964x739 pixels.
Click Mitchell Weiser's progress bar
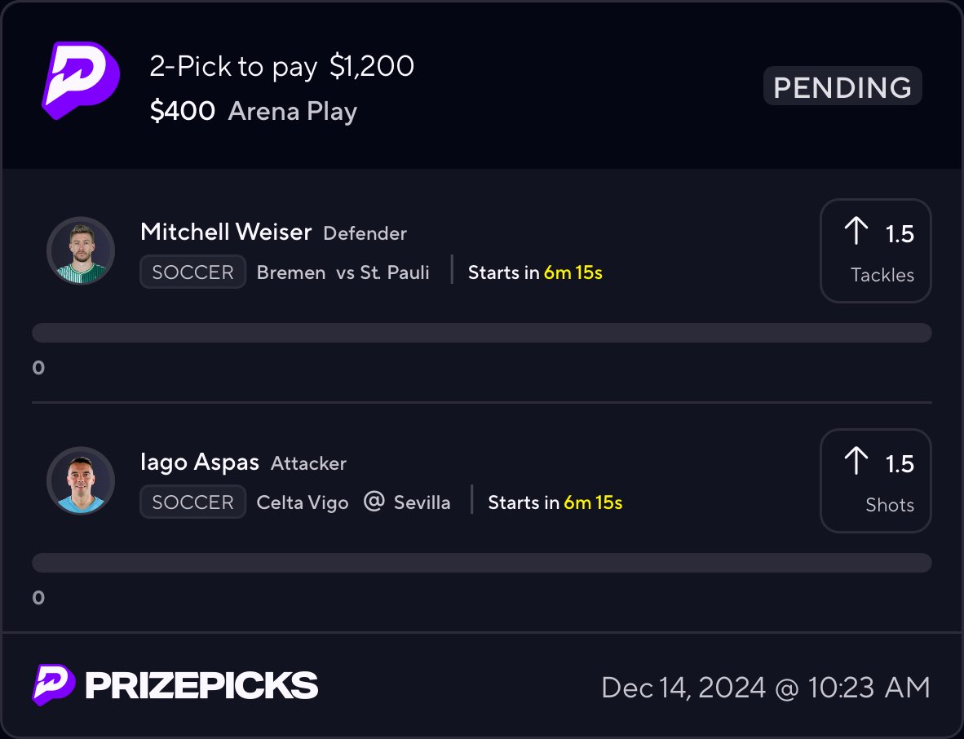click(482, 333)
